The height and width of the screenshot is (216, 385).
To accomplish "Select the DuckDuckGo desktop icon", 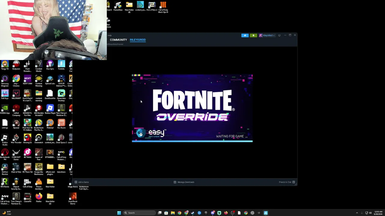I will point(50,94).
